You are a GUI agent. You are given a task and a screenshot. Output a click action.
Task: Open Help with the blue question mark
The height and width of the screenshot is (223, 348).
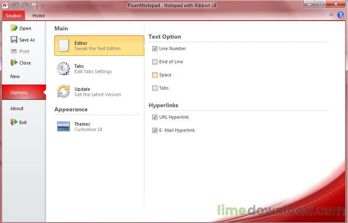341,15
